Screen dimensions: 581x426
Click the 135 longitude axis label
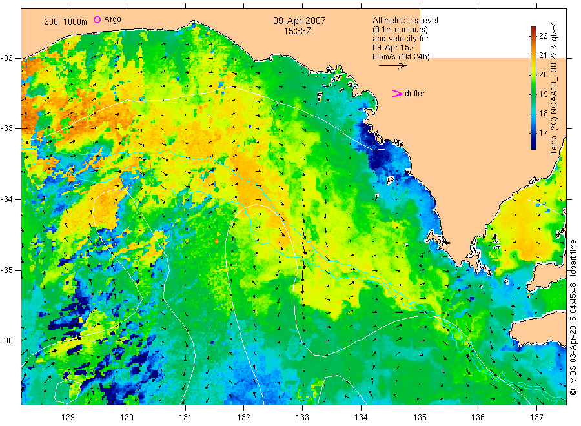click(420, 418)
